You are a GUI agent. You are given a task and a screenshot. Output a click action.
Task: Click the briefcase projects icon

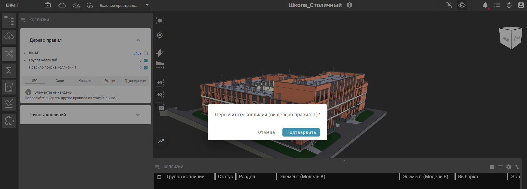[48, 5]
